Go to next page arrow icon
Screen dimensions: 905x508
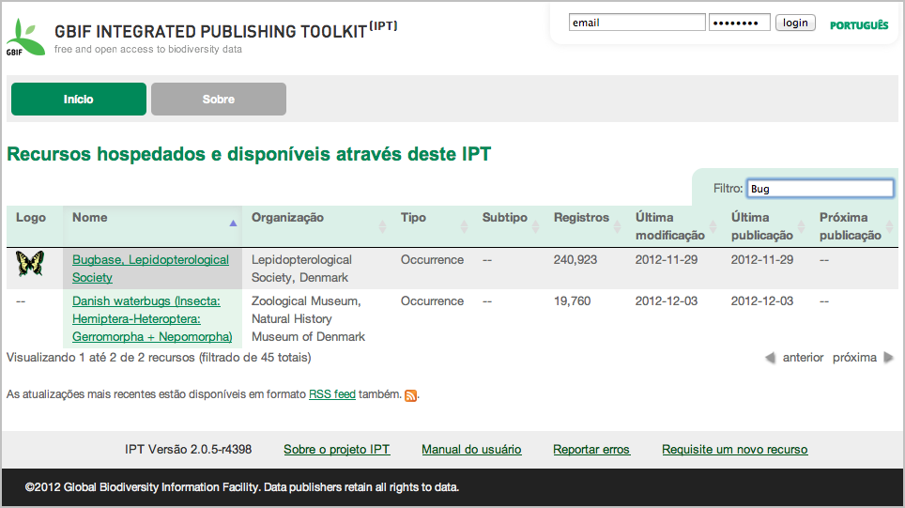pos(889,358)
